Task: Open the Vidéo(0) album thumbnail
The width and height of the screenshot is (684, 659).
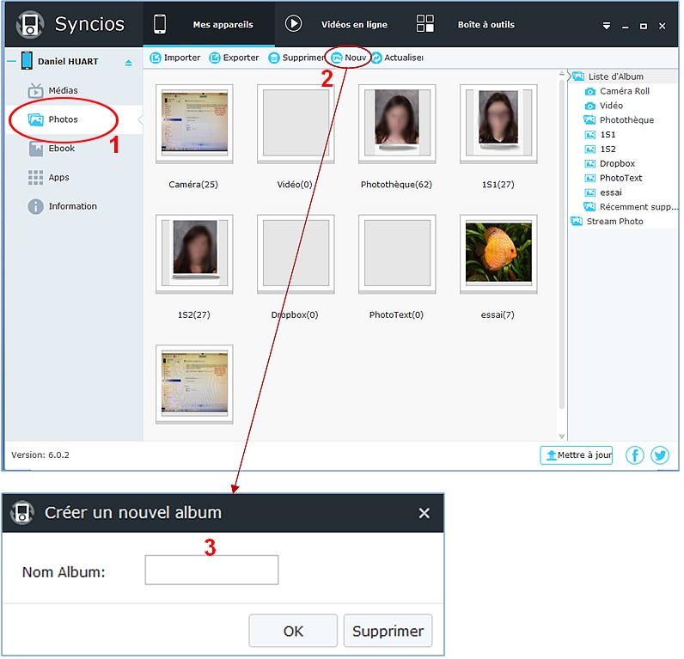Action: (297, 125)
